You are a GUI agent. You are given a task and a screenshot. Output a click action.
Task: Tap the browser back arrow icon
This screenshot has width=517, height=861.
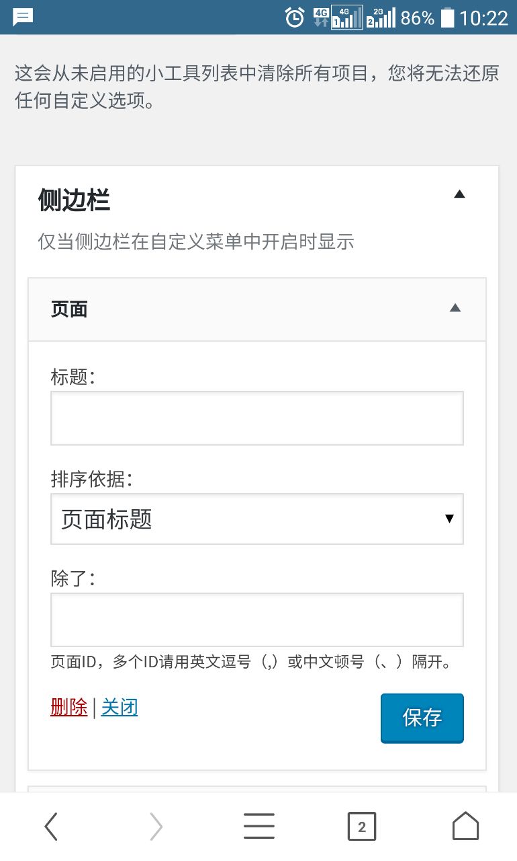(51, 826)
